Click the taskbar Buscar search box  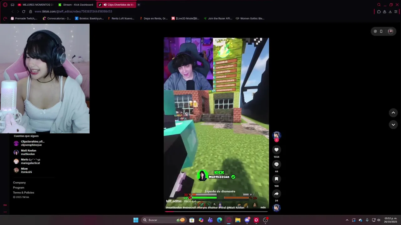coord(164,220)
